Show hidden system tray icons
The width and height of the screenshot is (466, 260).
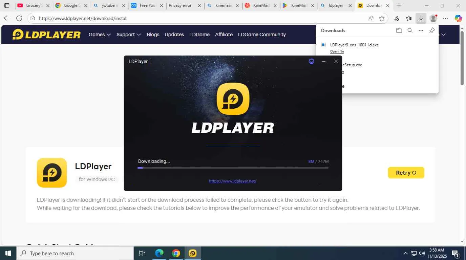coord(405,253)
